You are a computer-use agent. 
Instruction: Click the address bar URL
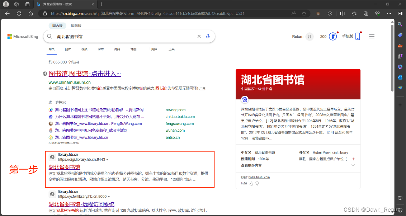[147, 14]
